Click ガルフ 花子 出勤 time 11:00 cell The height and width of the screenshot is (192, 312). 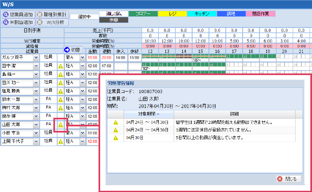[92, 58]
